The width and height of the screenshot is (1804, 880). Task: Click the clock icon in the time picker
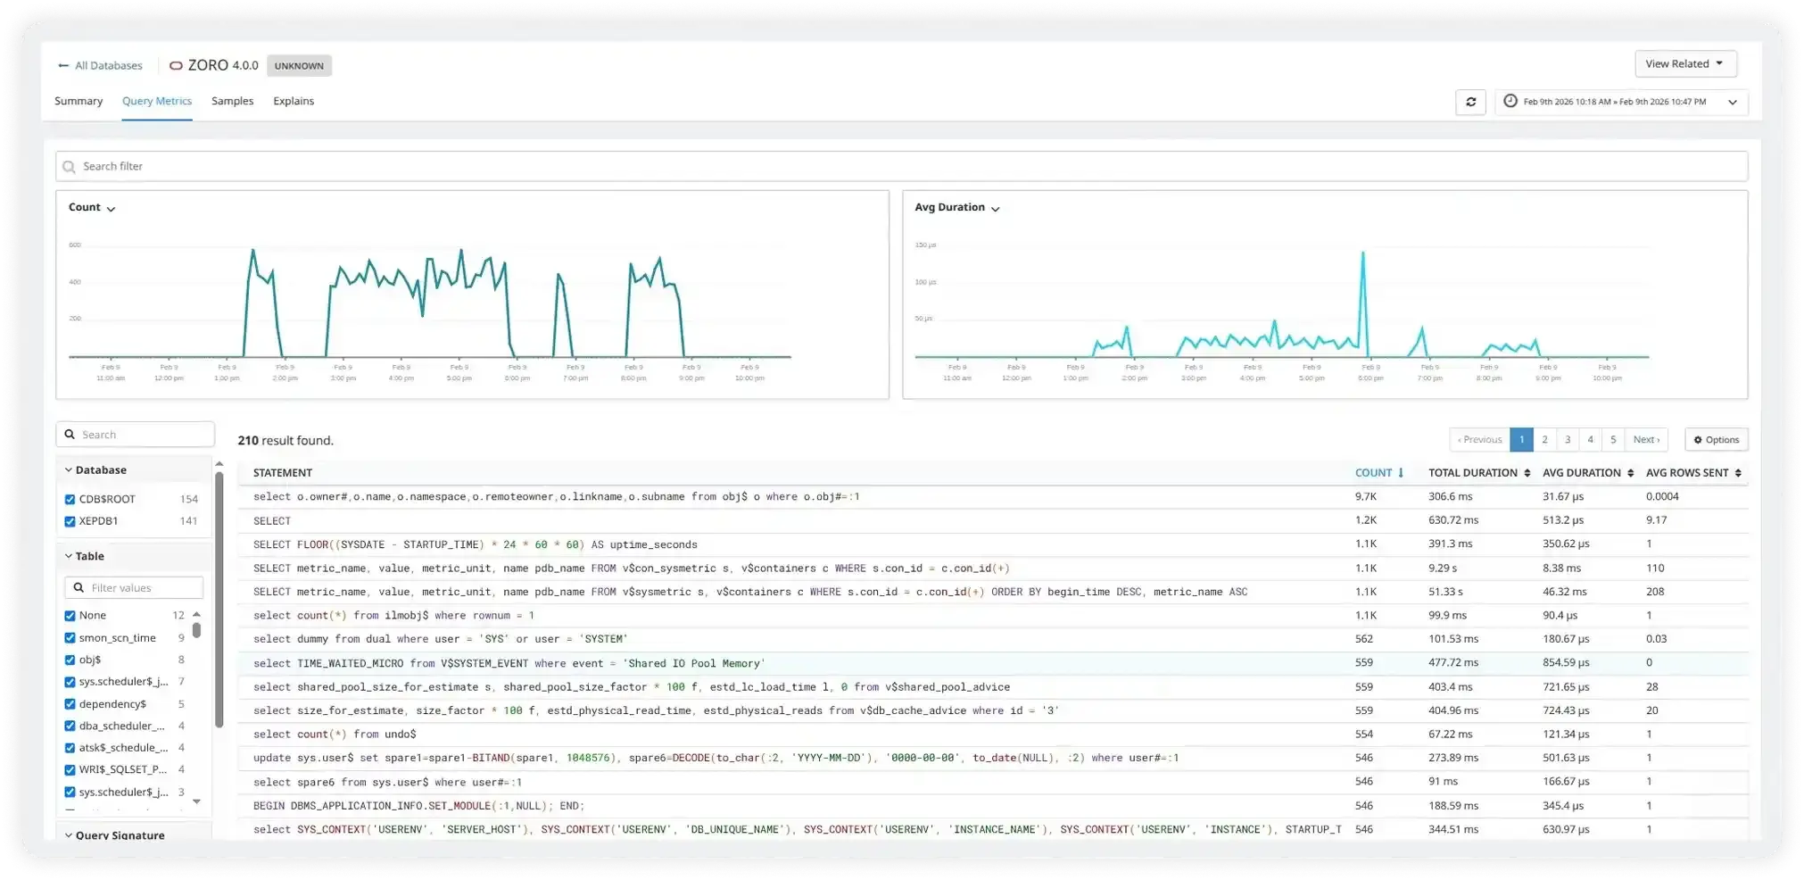pyautogui.click(x=1509, y=102)
